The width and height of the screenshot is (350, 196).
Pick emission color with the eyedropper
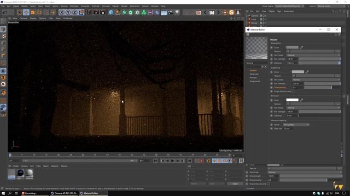pyautogui.click(x=301, y=100)
